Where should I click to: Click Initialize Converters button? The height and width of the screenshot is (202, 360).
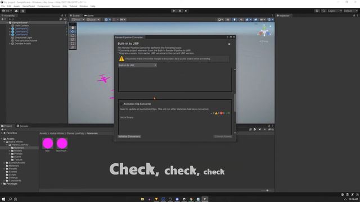[x=129, y=136]
